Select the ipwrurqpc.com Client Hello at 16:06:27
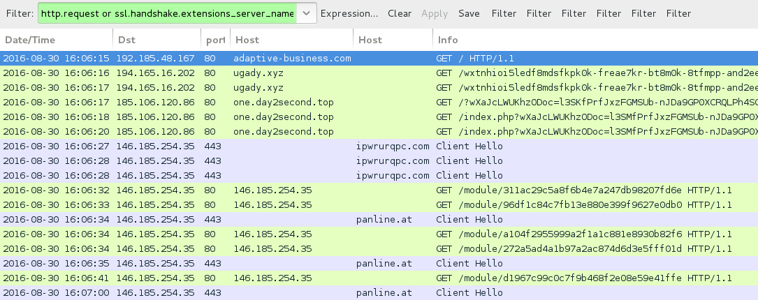Viewport: 758px width, 300px height. [391, 146]
